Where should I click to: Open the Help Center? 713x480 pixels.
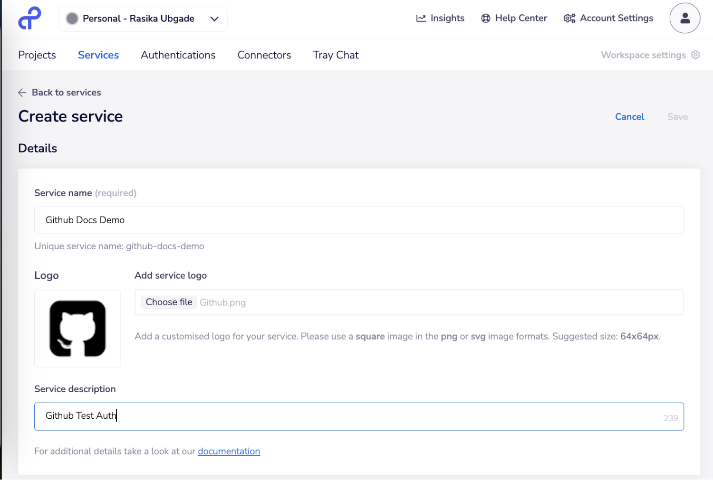[x=514, y=18]
